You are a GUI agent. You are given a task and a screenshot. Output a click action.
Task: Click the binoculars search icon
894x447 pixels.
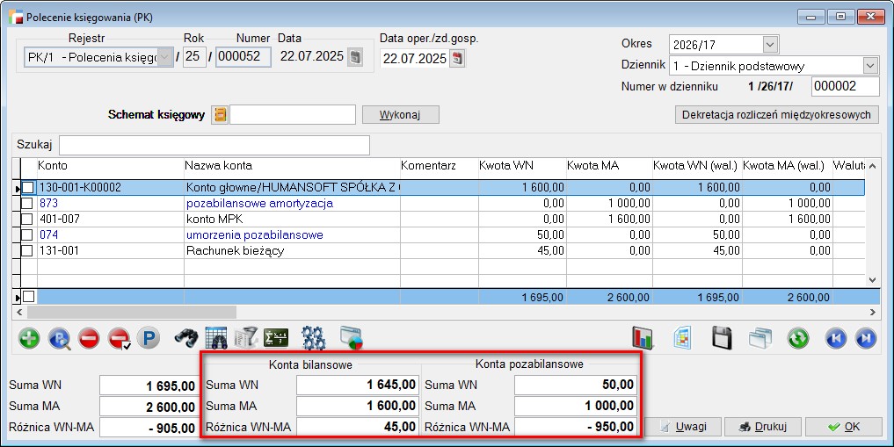click(x=185, y=338)
